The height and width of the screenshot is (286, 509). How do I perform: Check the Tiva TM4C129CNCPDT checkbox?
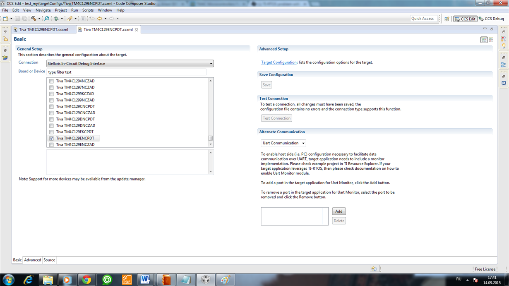pyautogui.click(x=51, y=107)
